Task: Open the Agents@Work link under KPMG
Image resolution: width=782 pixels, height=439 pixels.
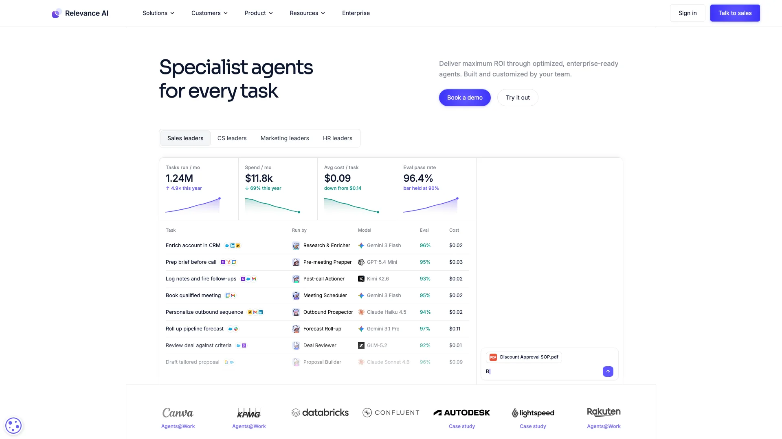Action: pos(249,426)
